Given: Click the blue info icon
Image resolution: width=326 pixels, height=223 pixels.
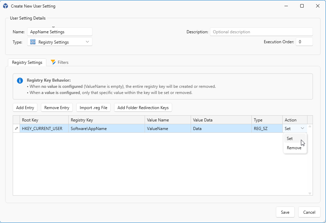Looking at the screenshot, I should (20, 81).
